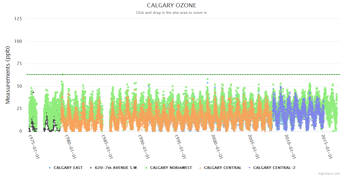The height and width of the screenshot is (176, 343).
Task: Toggle the CALGARY CENTRAL-2 series label
Action: (x=274, y=168)
